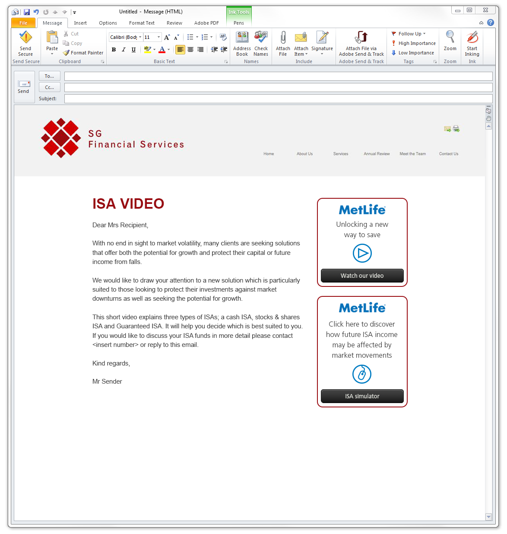Align the text right
This screenshot has width=507, height=534.
coord(200,50)
